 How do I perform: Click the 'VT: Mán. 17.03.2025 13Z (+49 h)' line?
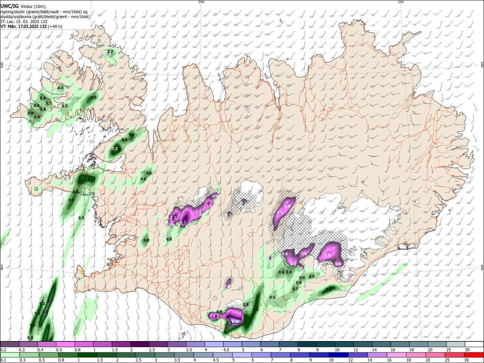pos(31,26)
